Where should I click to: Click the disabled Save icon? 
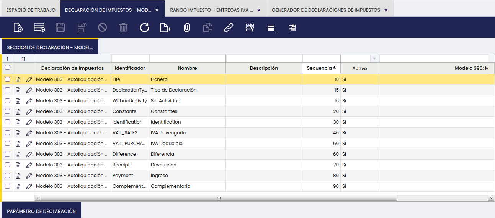(x=60, y=27)
